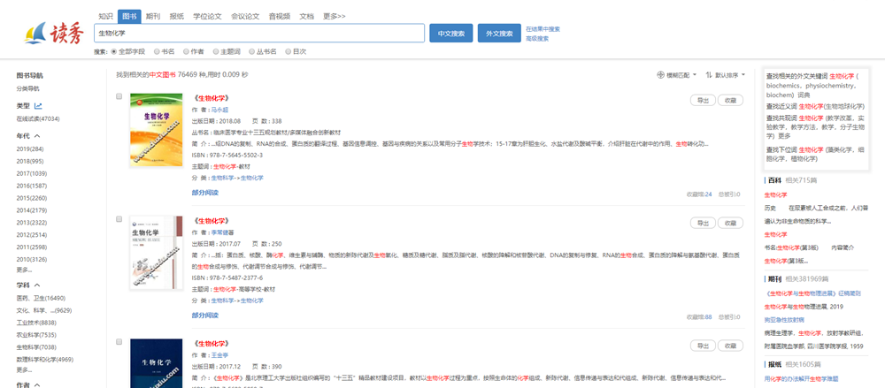
Task: Switch to the 会议论文 tab
Action: [x=245, y=17]
